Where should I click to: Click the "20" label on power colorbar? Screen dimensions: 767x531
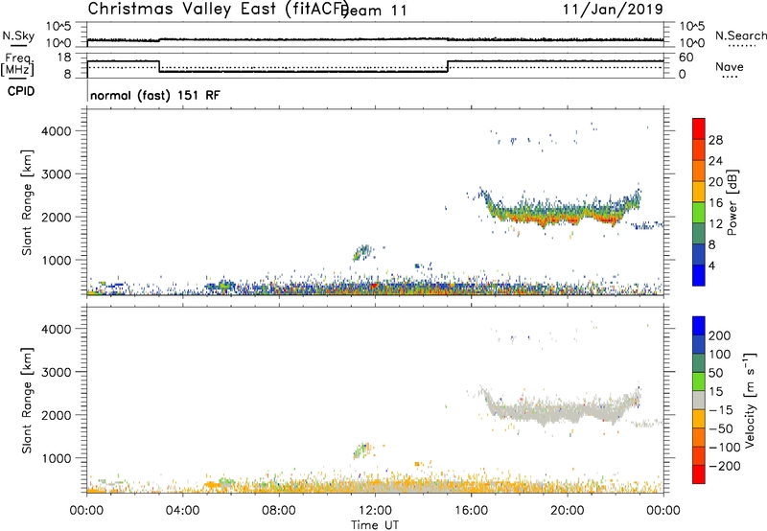coord(715,182)
